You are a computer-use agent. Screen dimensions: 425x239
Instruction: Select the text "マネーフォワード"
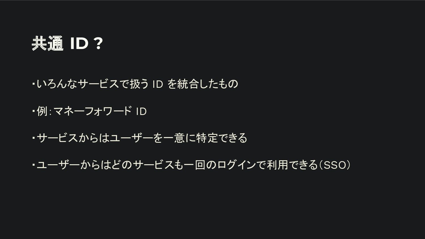[x=92, y=111]
